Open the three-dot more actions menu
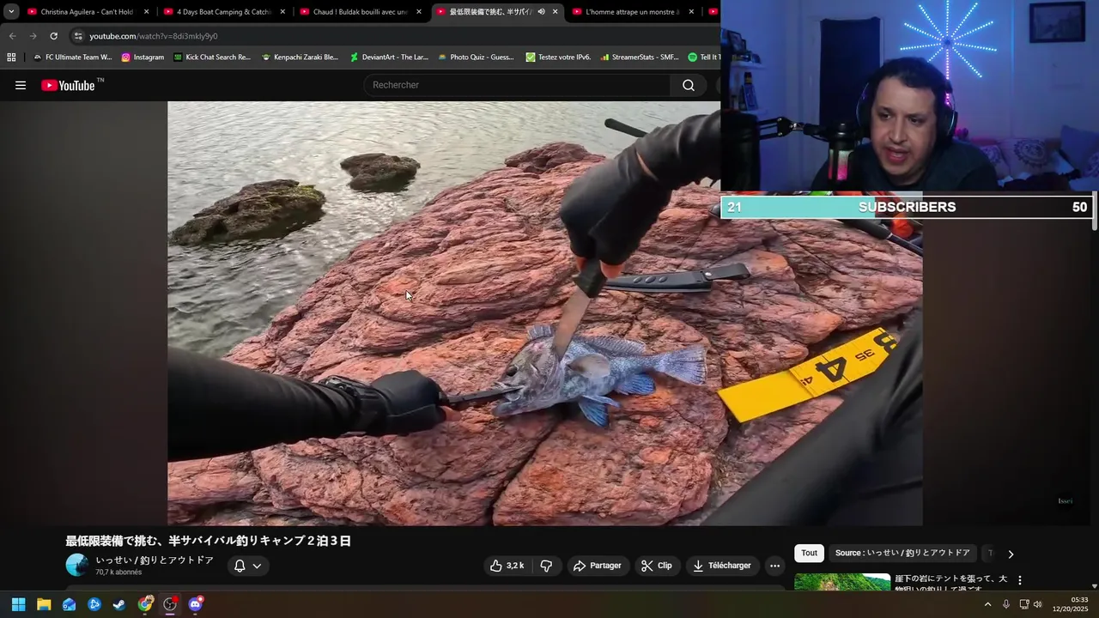 774,566
